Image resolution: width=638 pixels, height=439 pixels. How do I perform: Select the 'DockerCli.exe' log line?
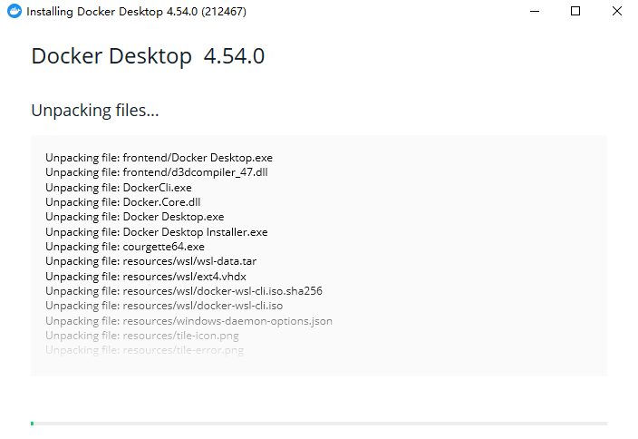pyautogui.click(x=119, y=188)
